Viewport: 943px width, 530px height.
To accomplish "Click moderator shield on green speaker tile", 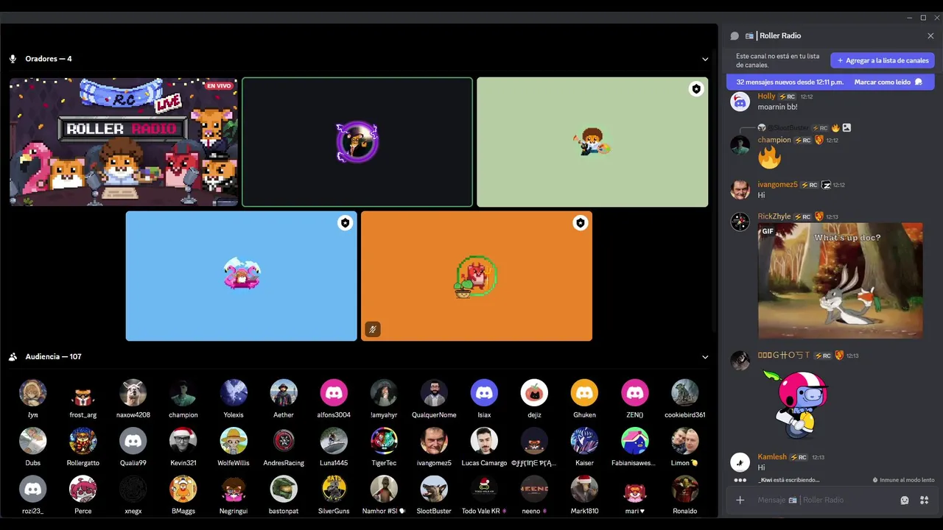I will coord(696,89).
